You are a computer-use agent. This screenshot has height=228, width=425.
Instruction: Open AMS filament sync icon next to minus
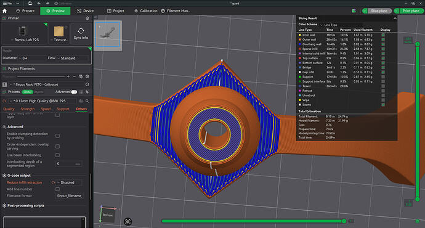coord(81,76)
